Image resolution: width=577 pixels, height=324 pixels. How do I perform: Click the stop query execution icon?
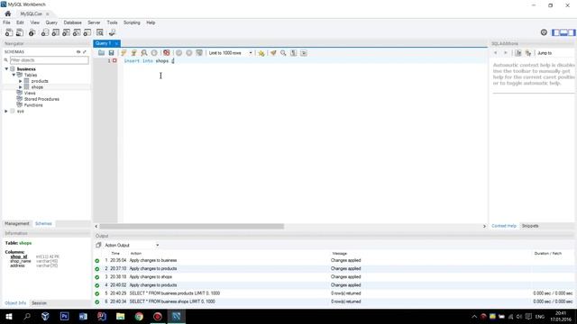click(154, 53)
